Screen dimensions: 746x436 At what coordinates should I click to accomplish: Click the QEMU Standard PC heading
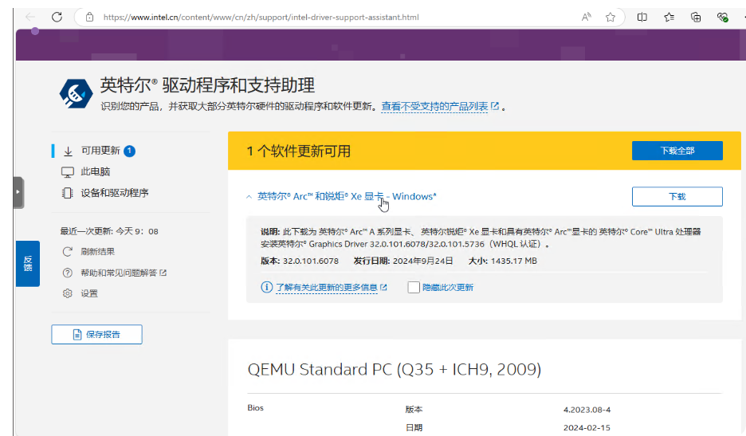coord(395,369)
